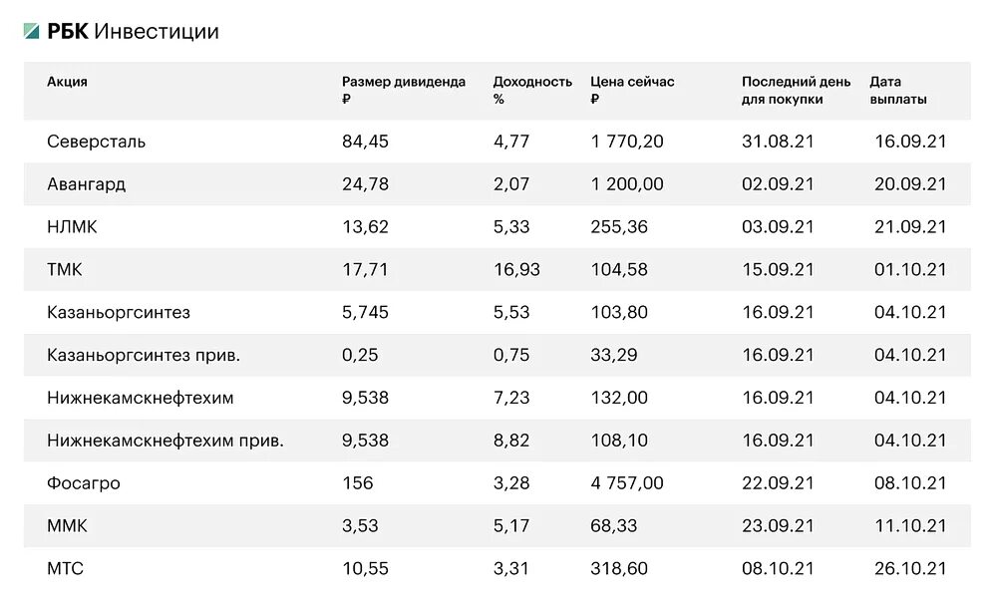Viewport: 994px width, 598px height.
Task: Click the МТС payout date 26.10.21
Action: click(x=910, y=569)
